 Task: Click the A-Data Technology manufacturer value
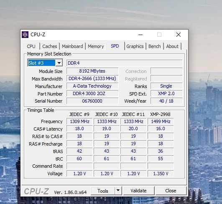coord(92,86)
